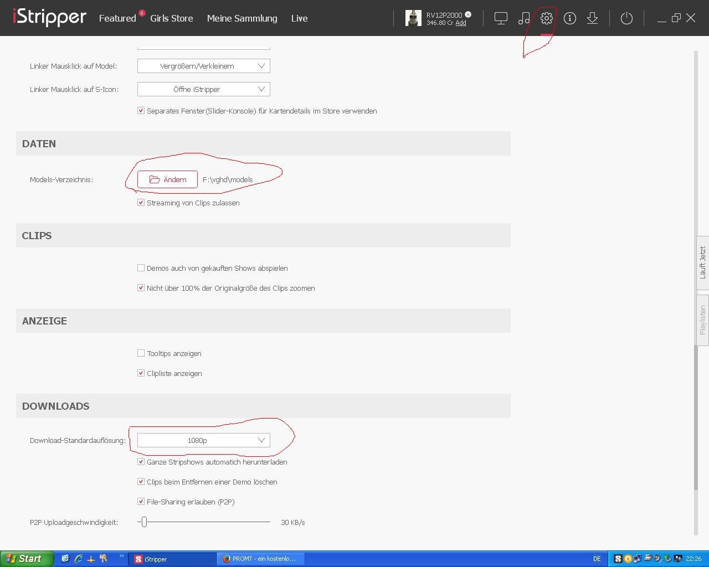This screenshot has height=567, width=709.
Task: Click the DOWNLOADS section header
Action: coord(263,406)
